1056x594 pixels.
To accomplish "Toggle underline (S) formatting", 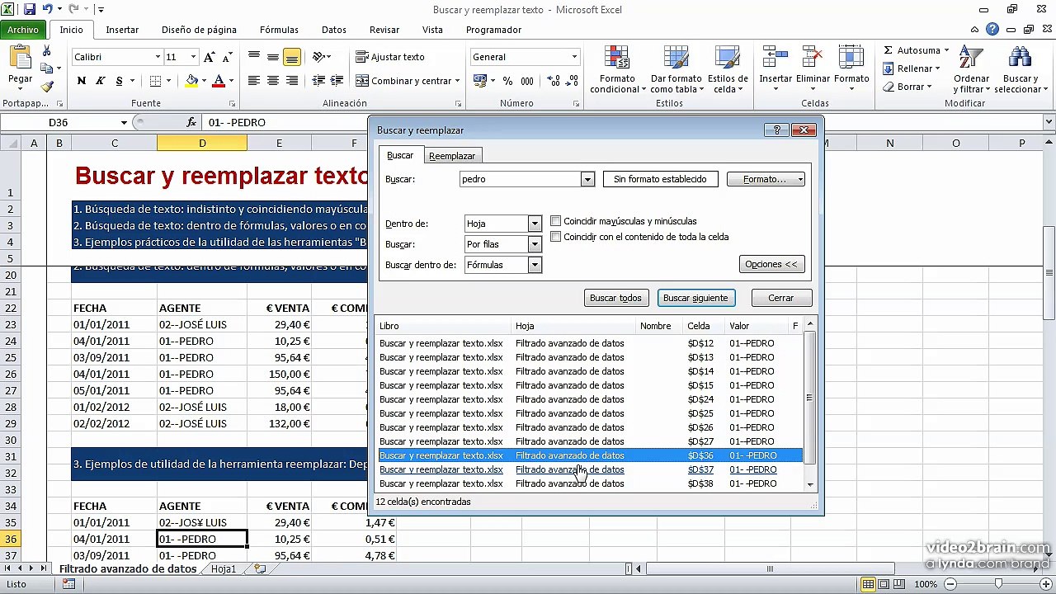I will click(x=120, y=81).
